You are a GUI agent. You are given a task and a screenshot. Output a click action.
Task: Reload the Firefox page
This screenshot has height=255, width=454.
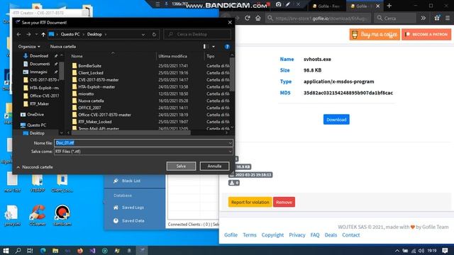pyautogui.click(x=248, y=18)
